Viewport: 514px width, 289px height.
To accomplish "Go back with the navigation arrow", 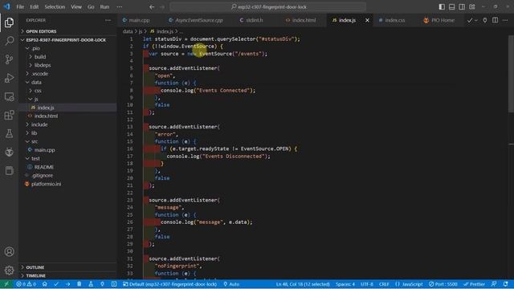I will (x=152, y=7).
